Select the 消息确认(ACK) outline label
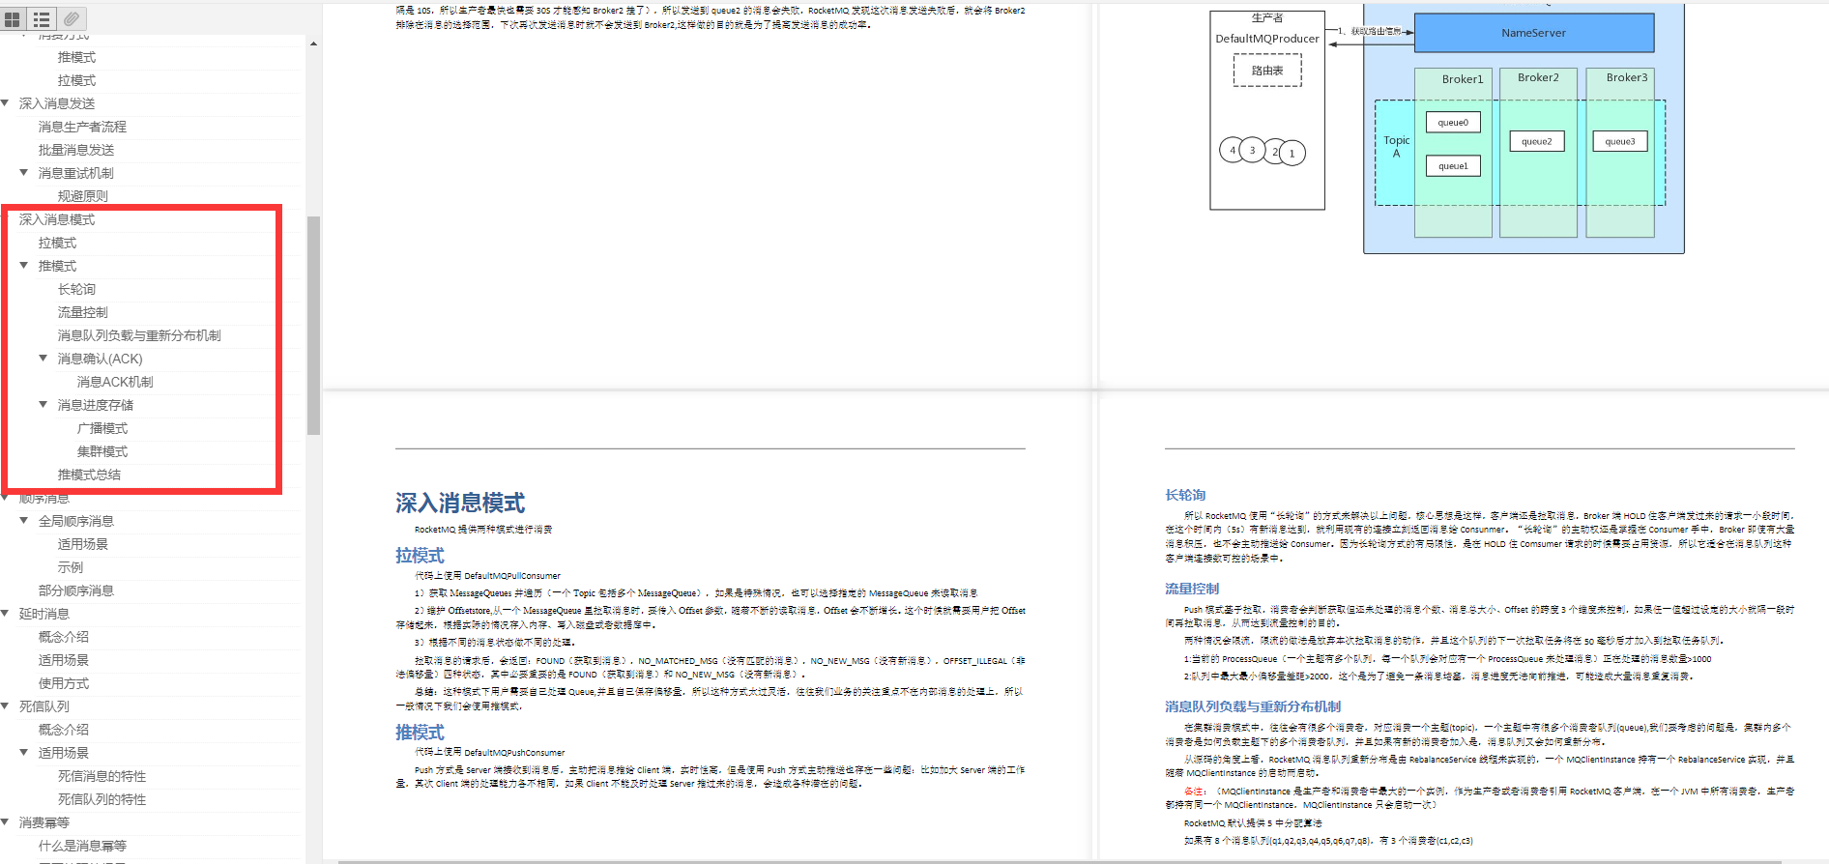 [100, 359]
